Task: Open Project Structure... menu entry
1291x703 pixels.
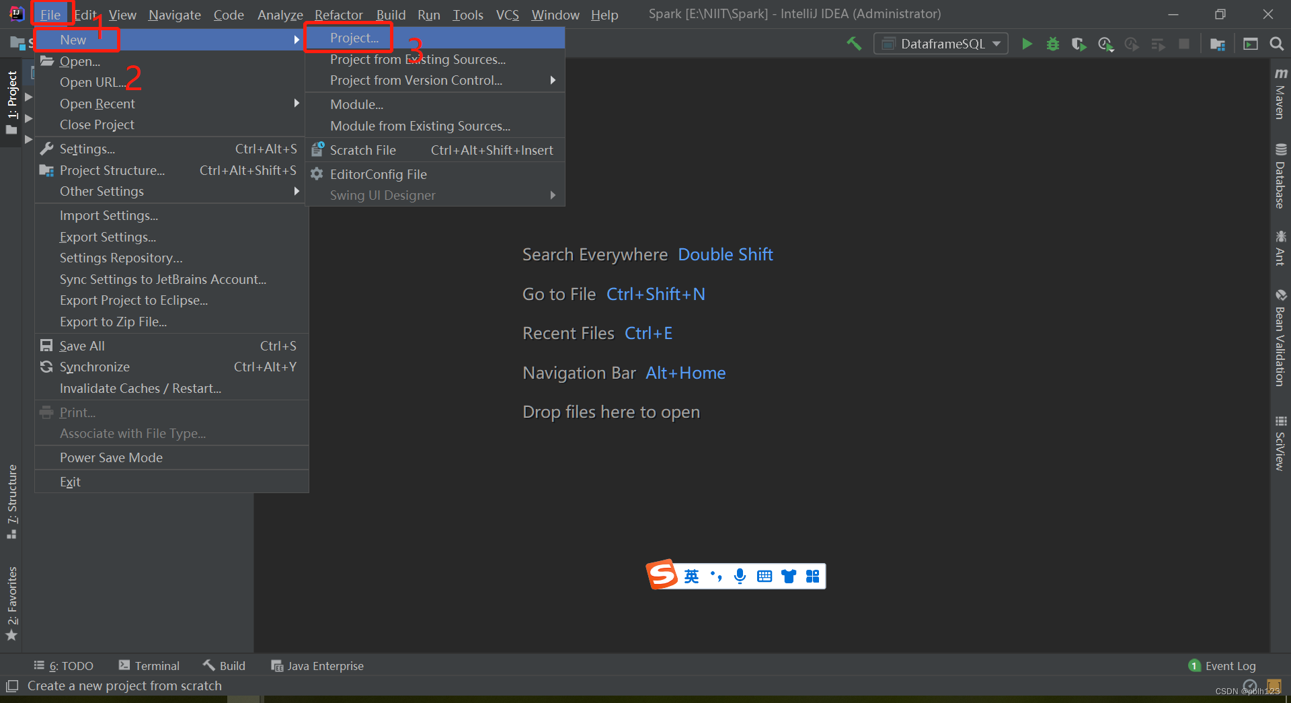Action: [x=171, y=170]
